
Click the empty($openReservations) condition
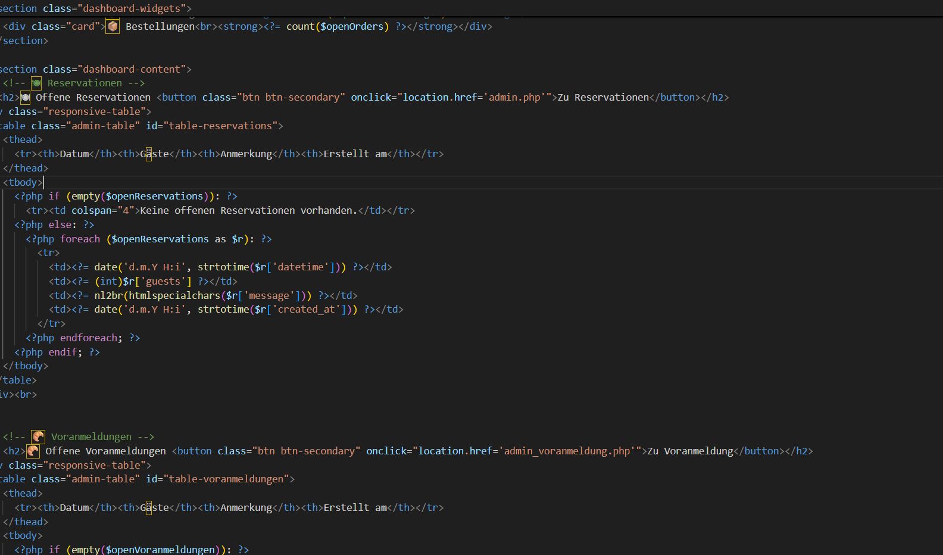[140, 197]
